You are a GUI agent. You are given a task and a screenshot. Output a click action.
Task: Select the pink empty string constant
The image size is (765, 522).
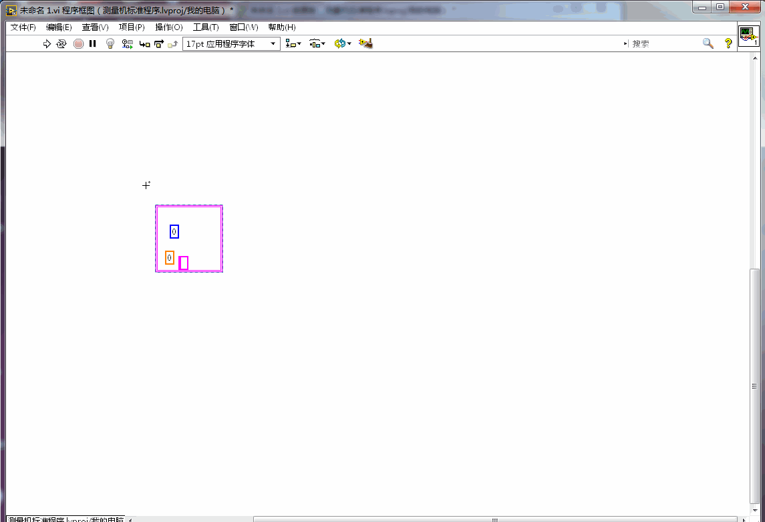coord(184,263)
